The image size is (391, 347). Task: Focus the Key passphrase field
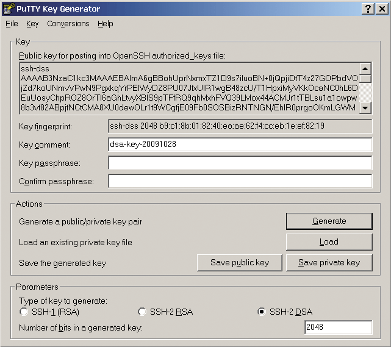(x=240, y=163)
